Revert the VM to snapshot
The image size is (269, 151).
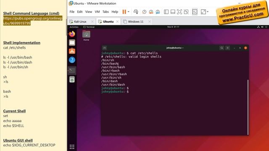pos(151,12)
